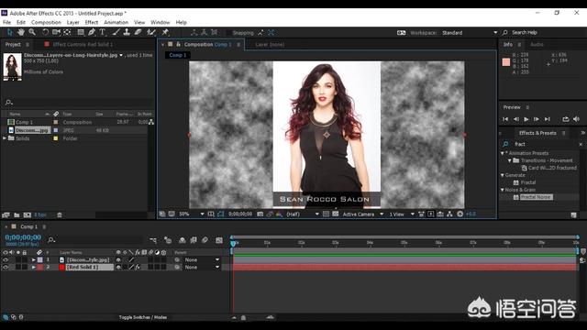Jump to first frame in Preview panel
Viewport: 587px width, 330px height.
(505, 119)
